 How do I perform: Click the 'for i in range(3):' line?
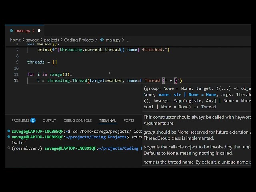click(50, 74)
